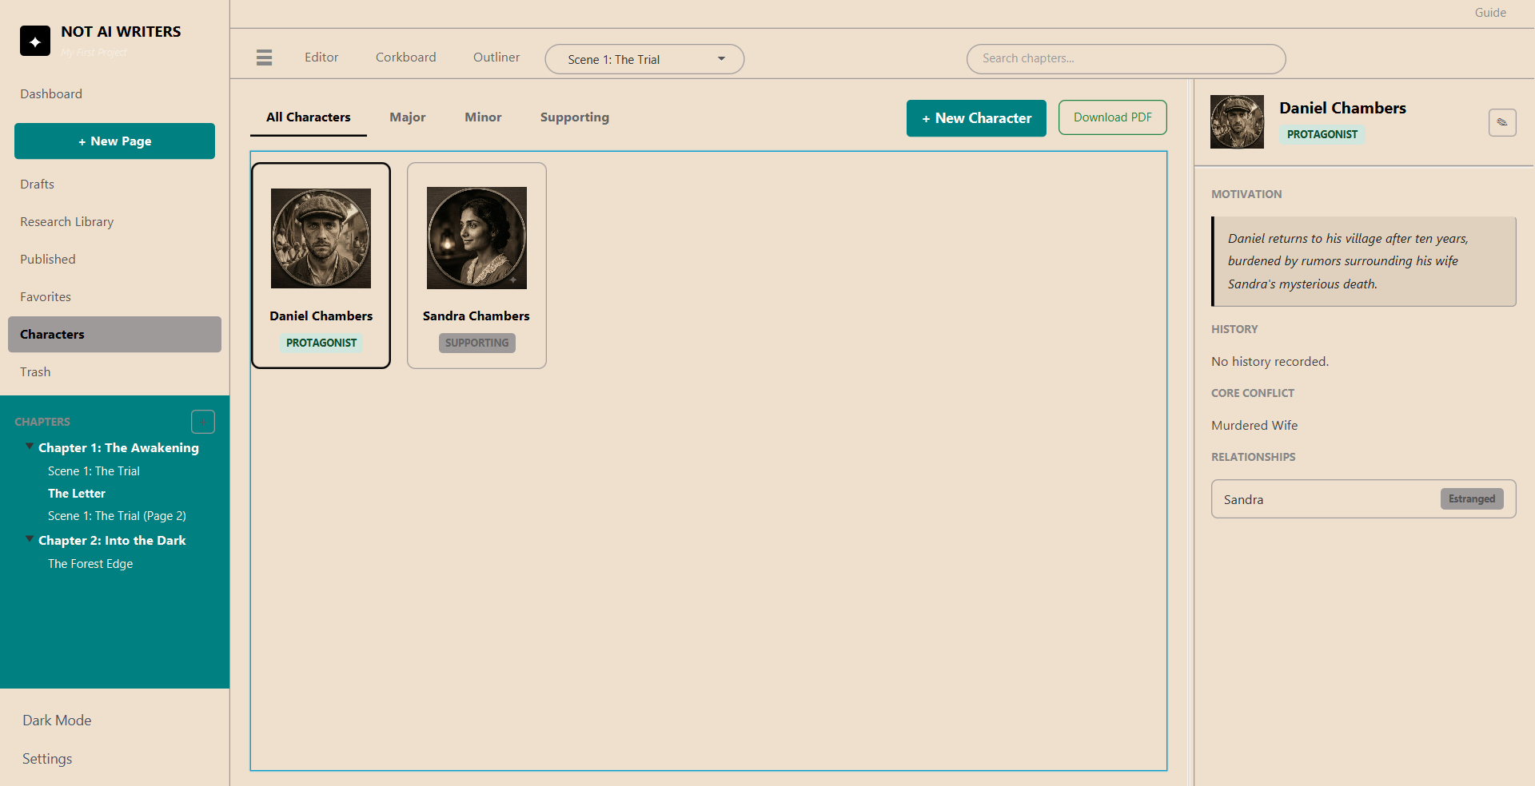This screenshot has width=1535, height=786.
Task: Open Settings at sidebar bottom
Action: point(47,759)
